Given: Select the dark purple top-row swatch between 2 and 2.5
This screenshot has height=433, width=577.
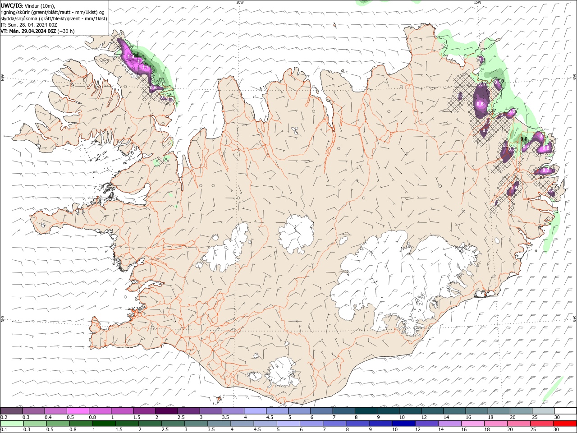Looking at the screenshot, I should pos(166,411).
